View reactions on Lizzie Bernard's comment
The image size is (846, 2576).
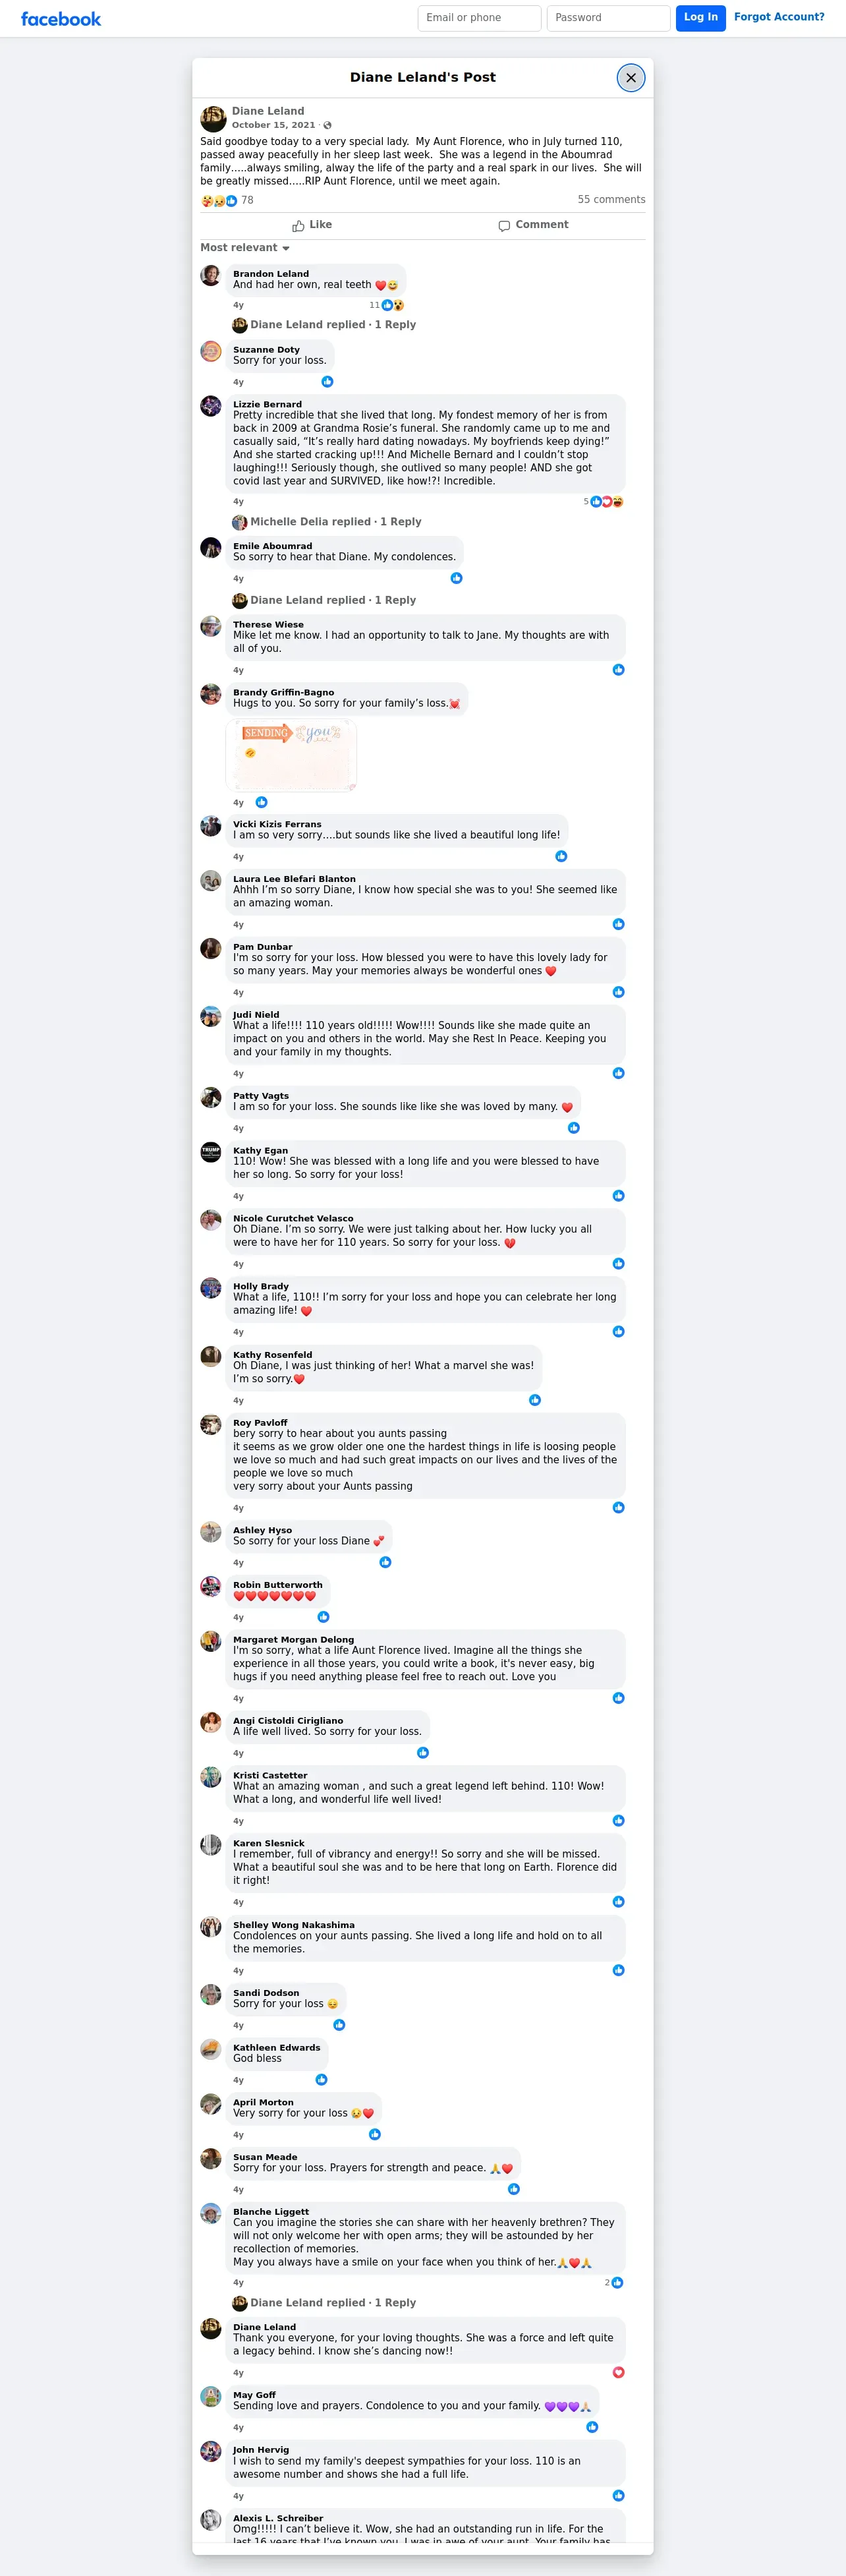tap(604, 502)
